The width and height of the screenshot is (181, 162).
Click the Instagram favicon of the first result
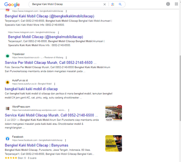point(8,10)
